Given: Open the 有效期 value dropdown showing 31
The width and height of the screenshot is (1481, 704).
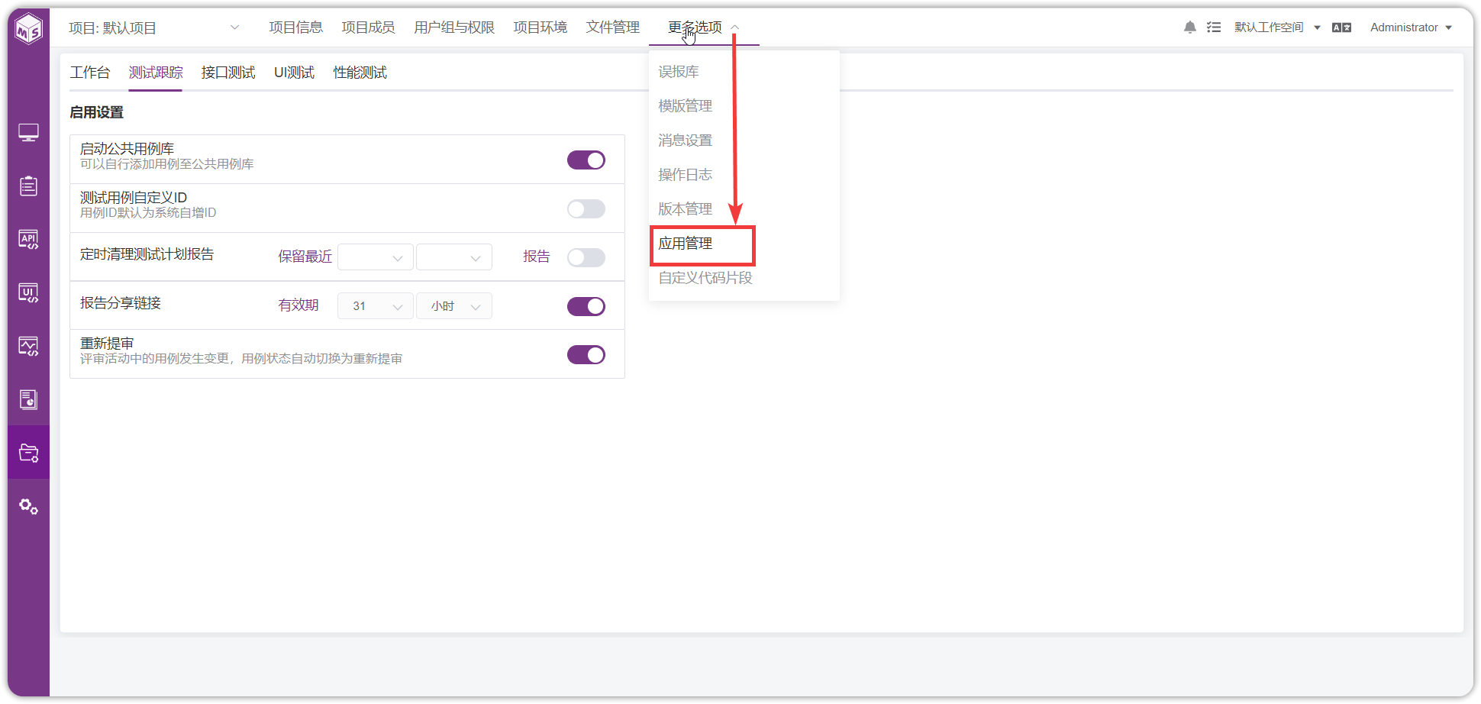Looking at the screenshot, I should click(376, 306).
